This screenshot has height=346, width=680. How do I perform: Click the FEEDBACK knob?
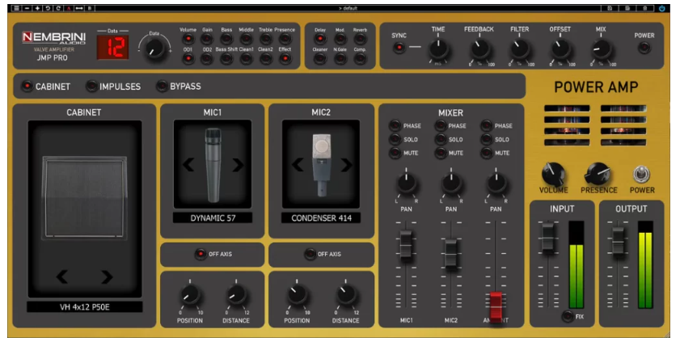(479, 49)
